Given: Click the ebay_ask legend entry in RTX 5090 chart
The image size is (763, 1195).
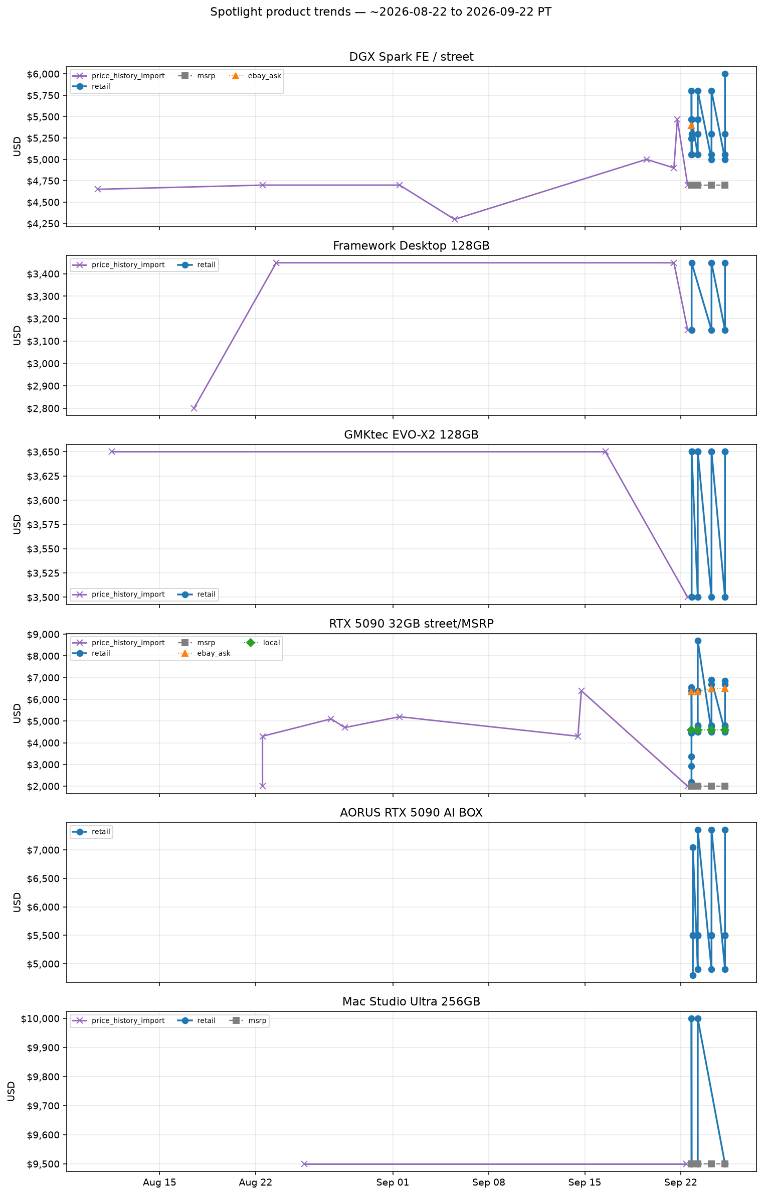Looking at the screenshot, I should tap(205, 654).
